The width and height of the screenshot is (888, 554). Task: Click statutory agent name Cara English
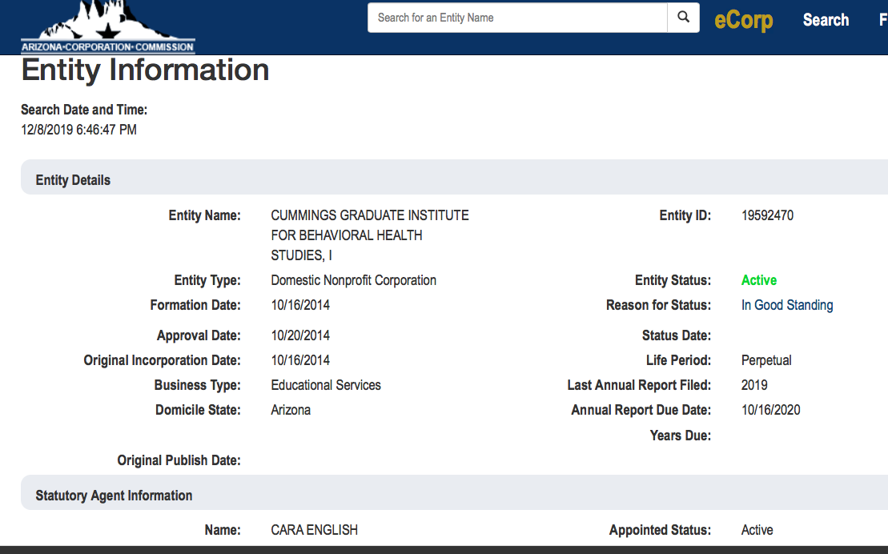coord(314,530)
